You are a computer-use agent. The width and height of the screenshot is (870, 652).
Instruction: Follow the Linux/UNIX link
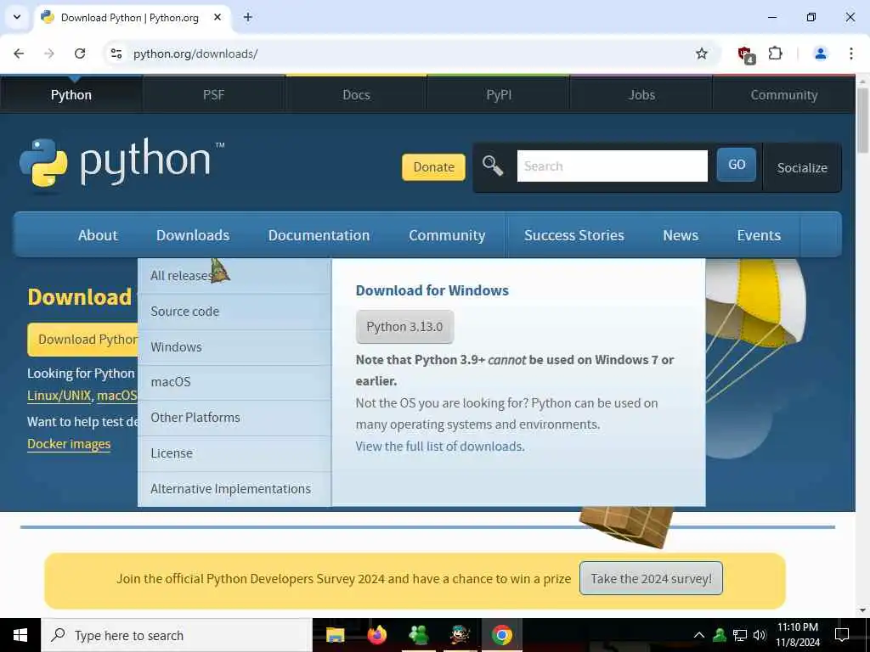(59, 396)
